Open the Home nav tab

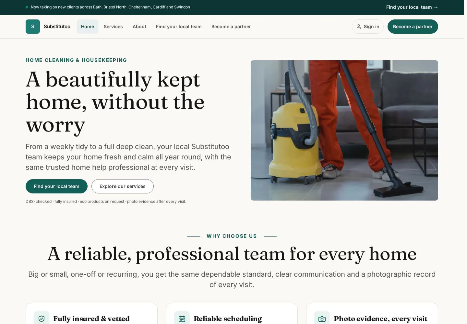tap(88, 27)
